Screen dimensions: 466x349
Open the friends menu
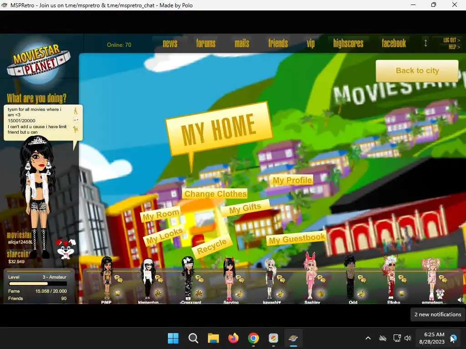pos(278,44)
